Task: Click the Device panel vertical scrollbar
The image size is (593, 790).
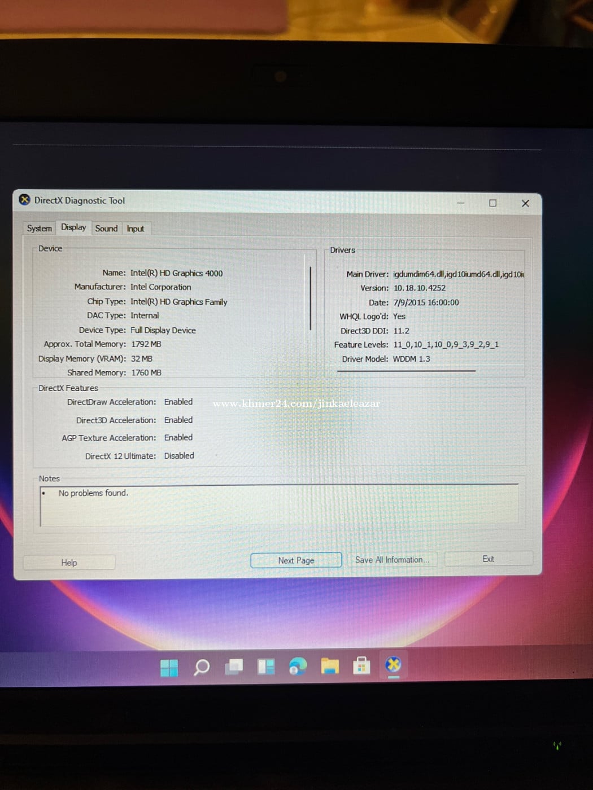Action: pos(311,298)
